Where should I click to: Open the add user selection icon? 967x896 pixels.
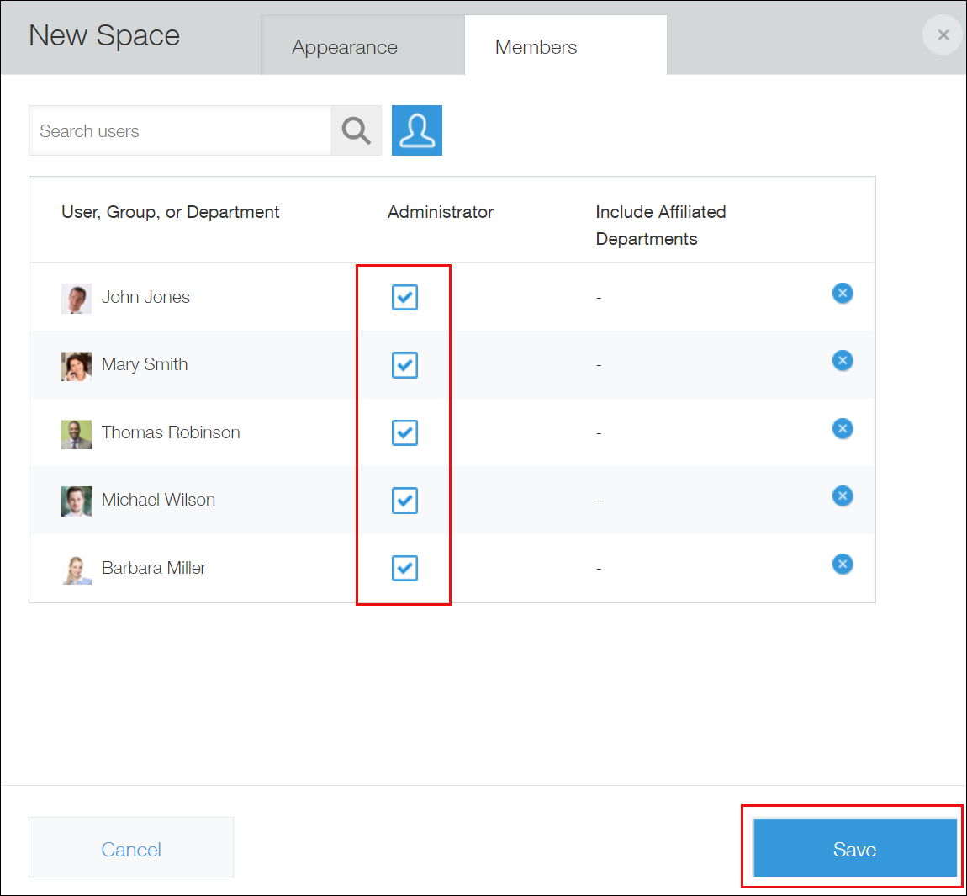click(416, 130)
